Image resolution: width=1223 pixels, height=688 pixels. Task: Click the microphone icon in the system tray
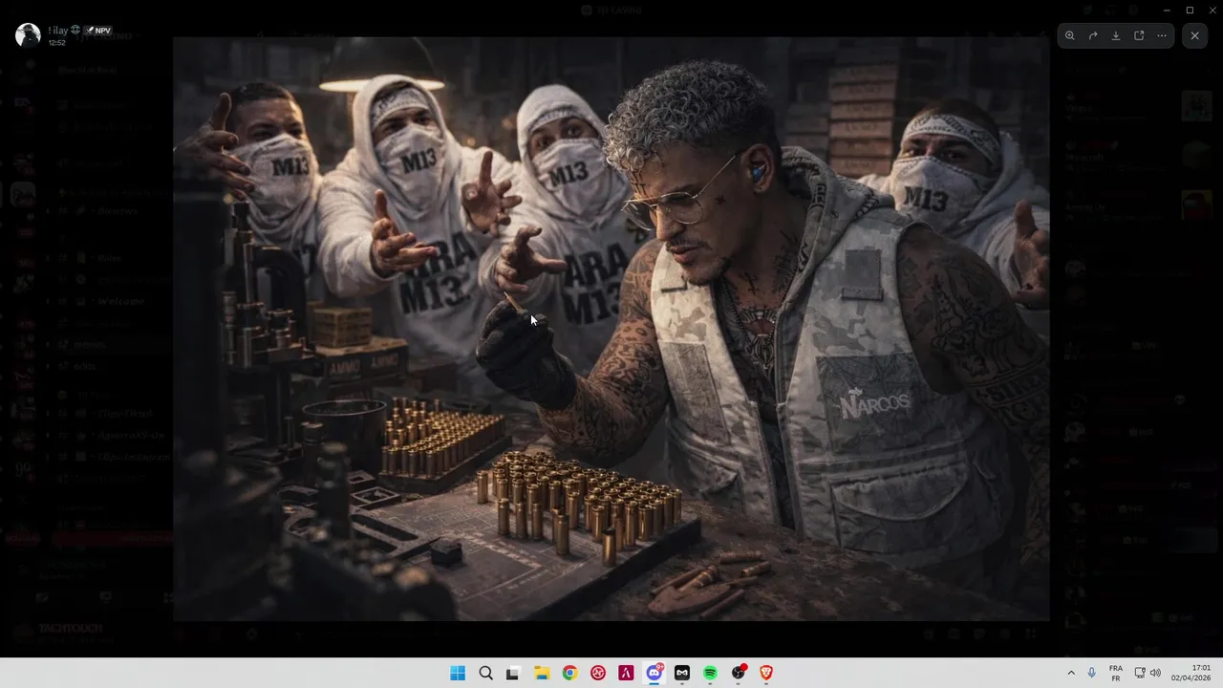[x=1091, y=673]
